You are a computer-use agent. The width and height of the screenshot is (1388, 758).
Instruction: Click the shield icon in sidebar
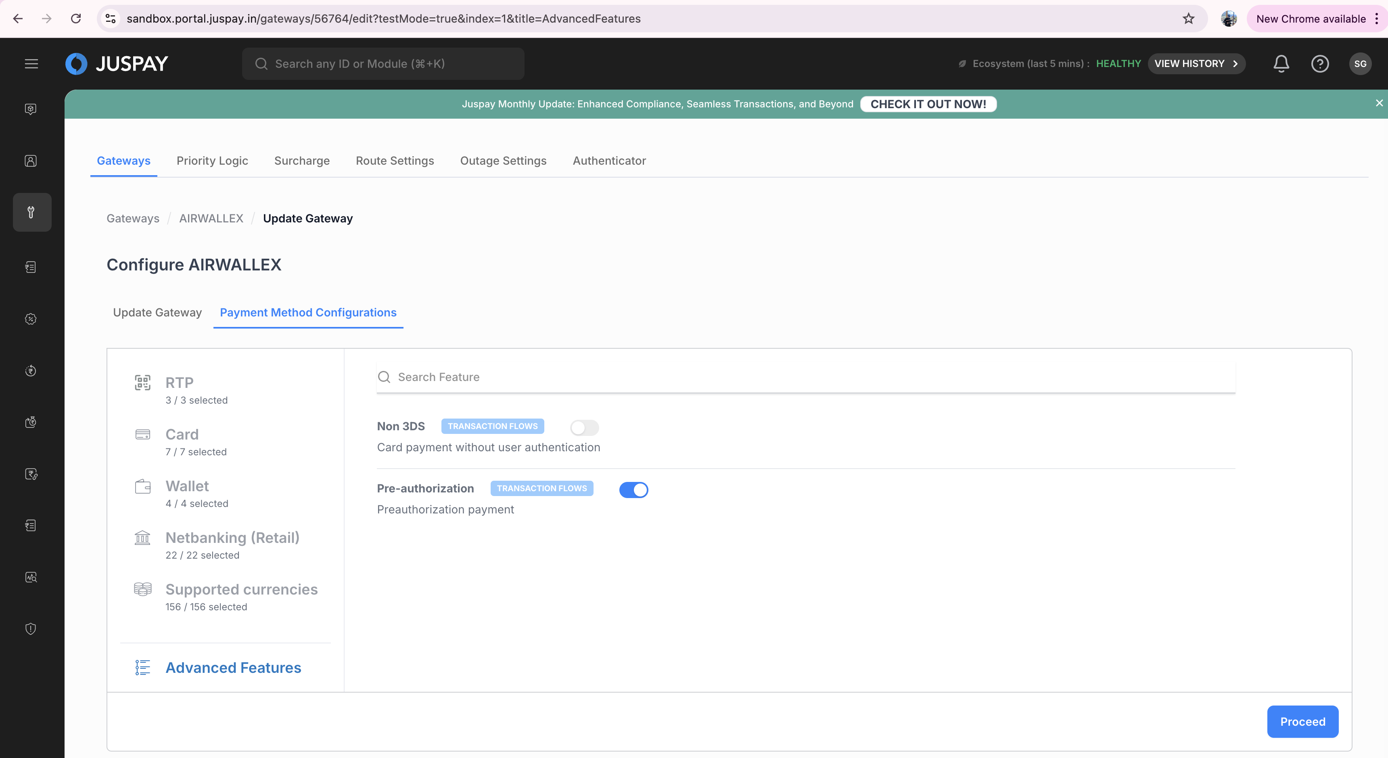pos(31,628)
